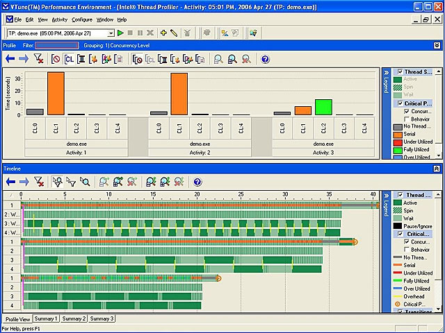
Task: Enable the Behavior checkbox in Profile legend
Action: (406, 119)
